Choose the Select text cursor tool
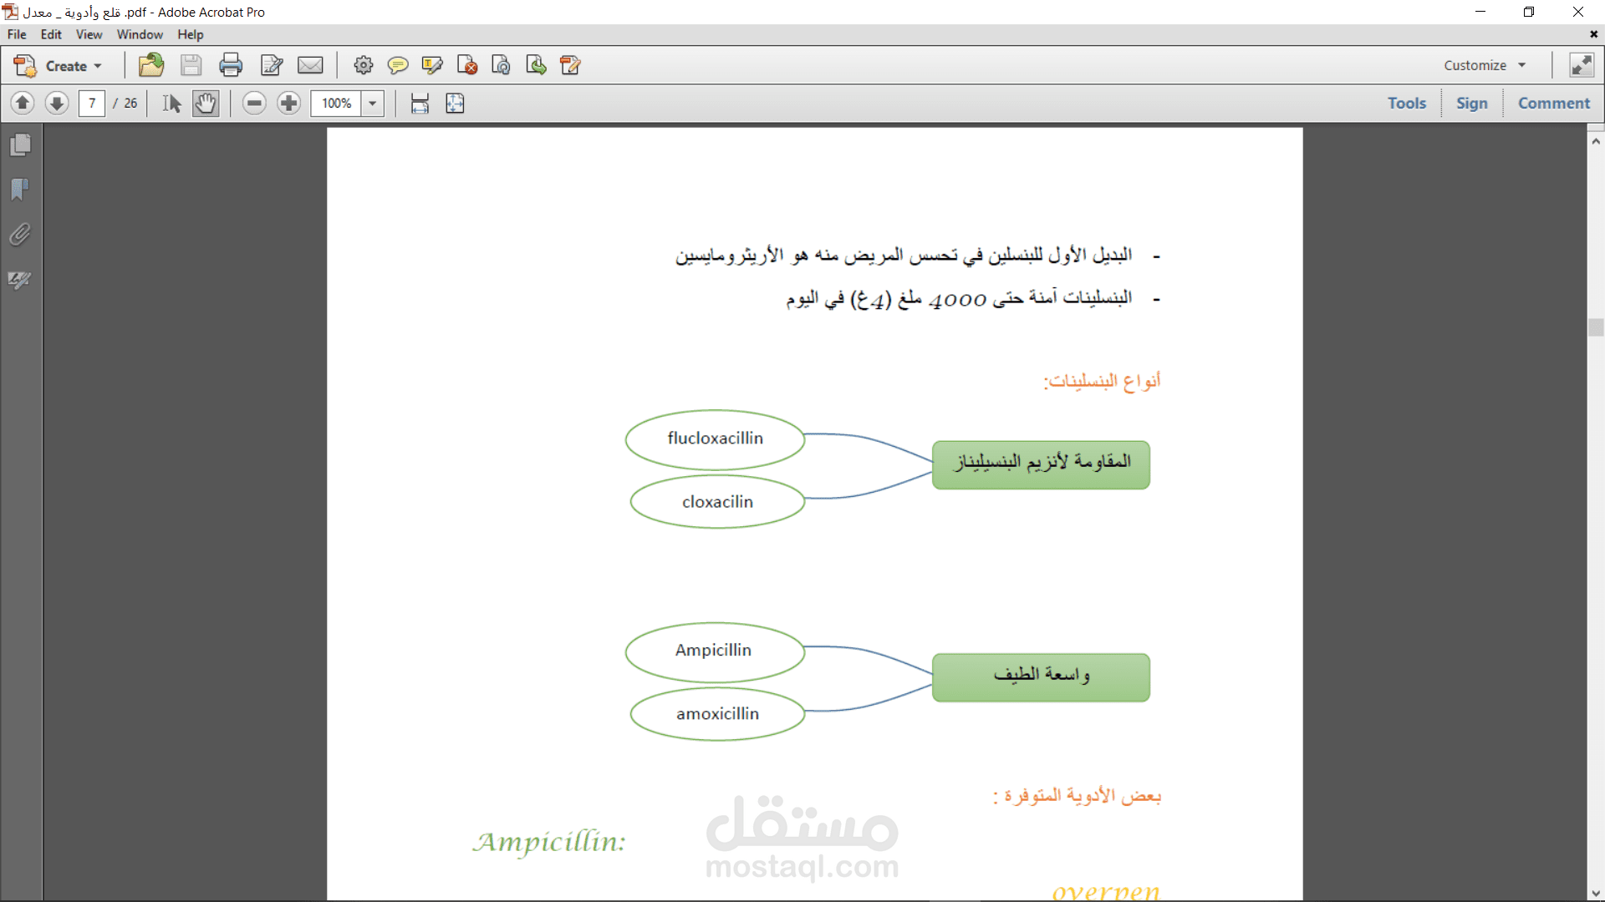Image resolution: width=1605 pixels, height=902 pixels. pos(171,103)
